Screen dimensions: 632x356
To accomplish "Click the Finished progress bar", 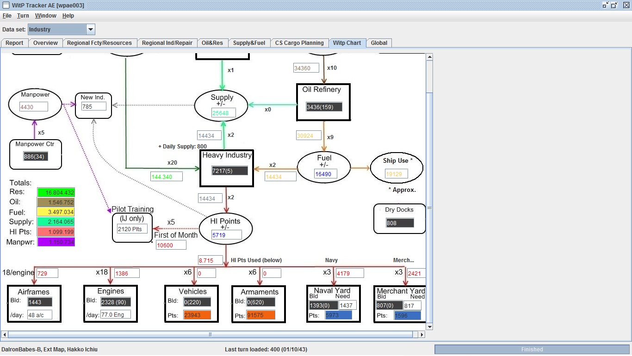I will point(532,350).
